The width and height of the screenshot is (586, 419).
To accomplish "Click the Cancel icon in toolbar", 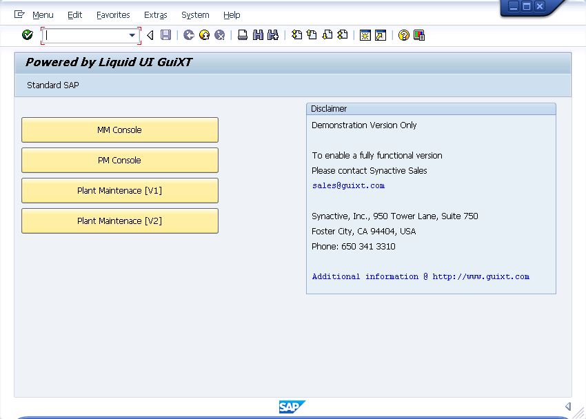I will pyautogui.click(x=220, y=35).
